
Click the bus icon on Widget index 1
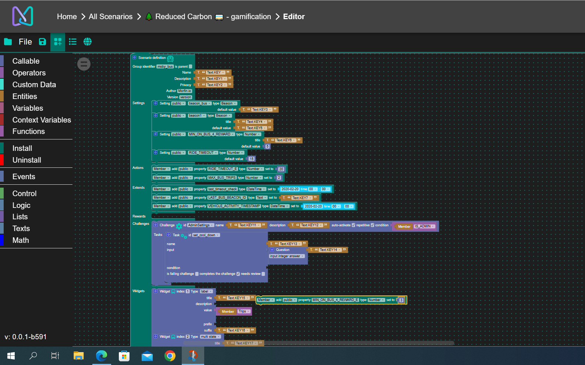click(x=173, y=292)
